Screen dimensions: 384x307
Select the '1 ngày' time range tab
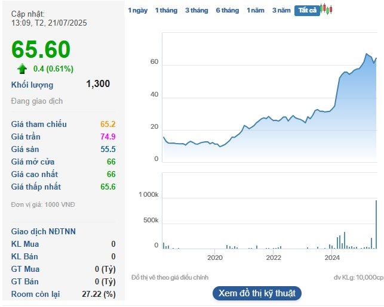(137, 11)
